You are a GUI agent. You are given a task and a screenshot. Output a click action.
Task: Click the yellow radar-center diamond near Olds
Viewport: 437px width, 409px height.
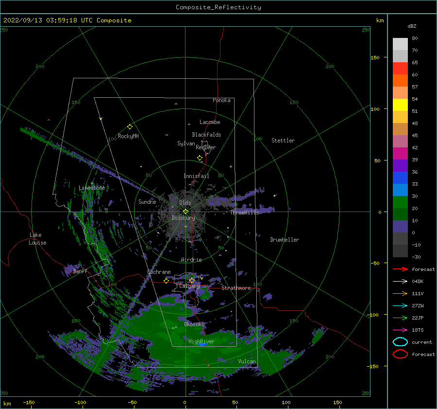click(185, 212)
